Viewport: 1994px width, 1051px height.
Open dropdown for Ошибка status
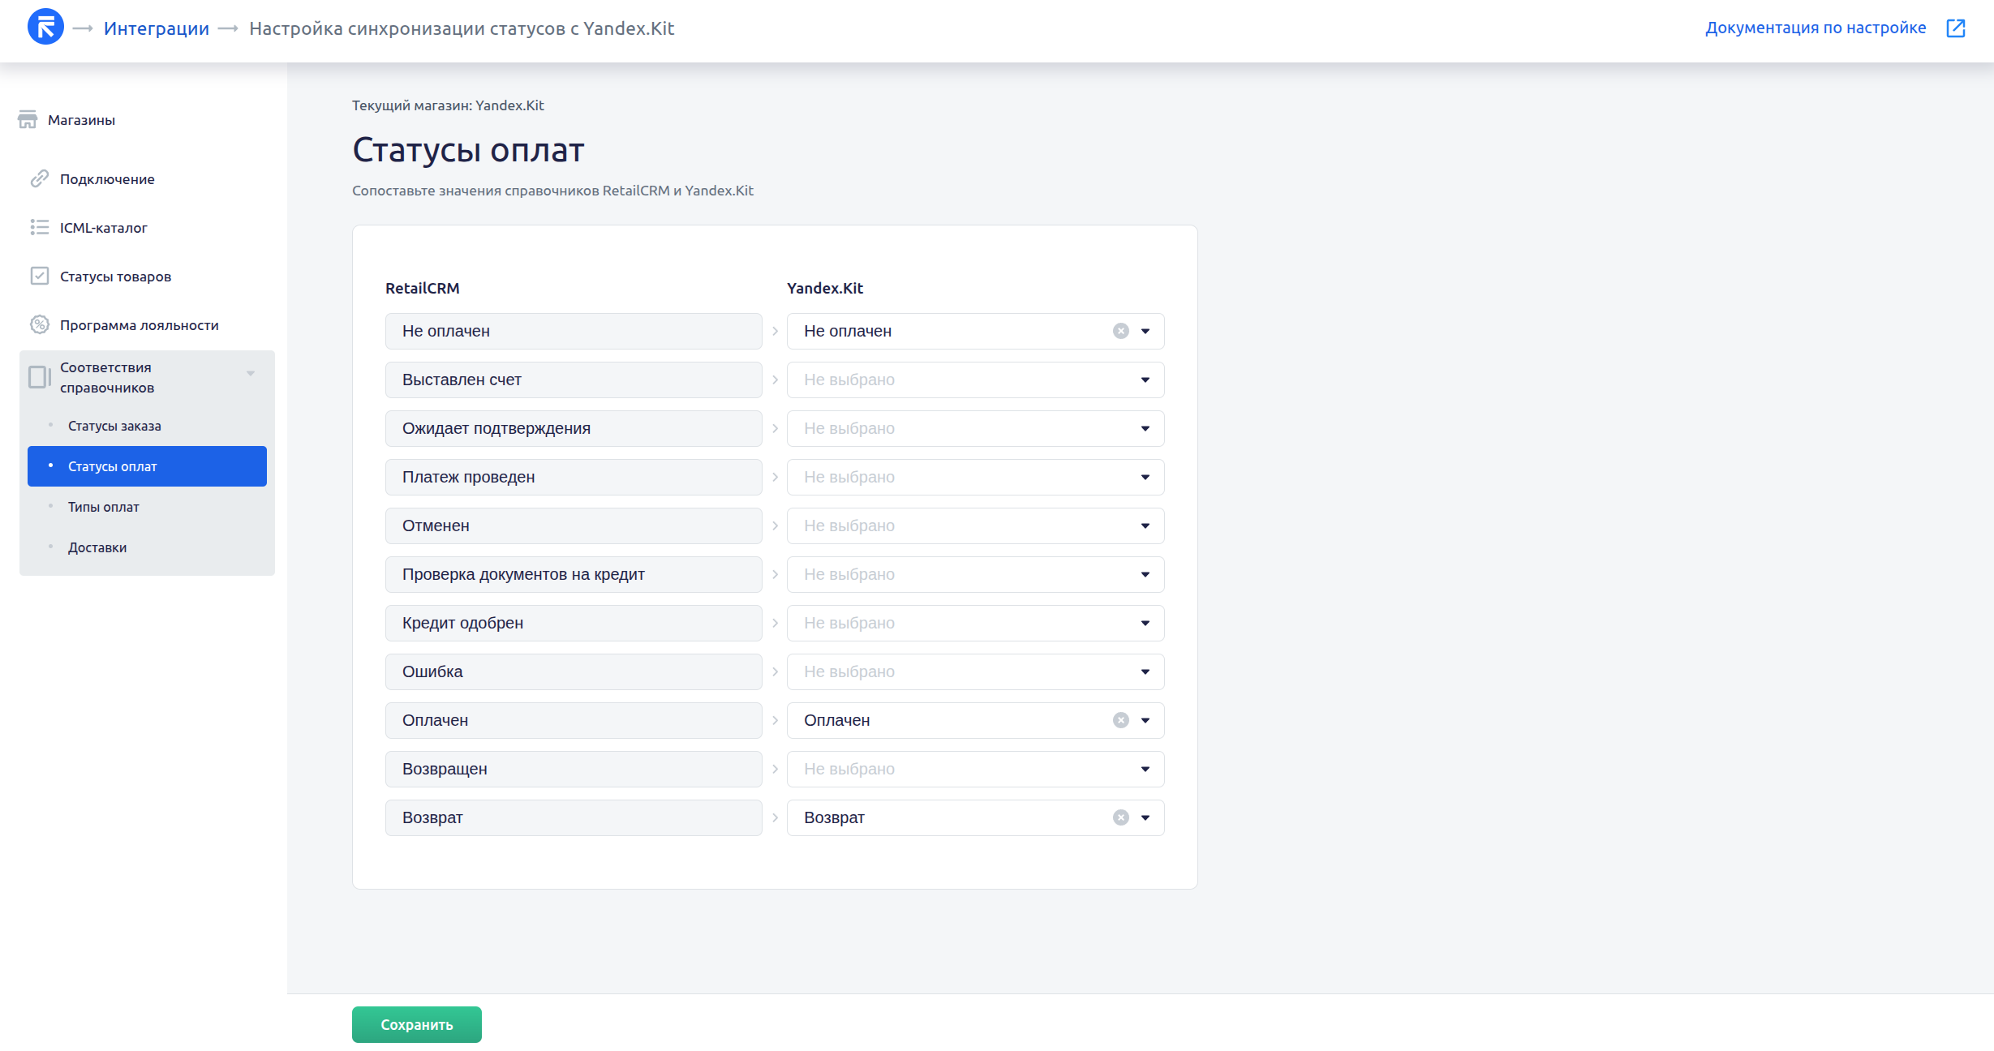click(x=1145, y=671)
